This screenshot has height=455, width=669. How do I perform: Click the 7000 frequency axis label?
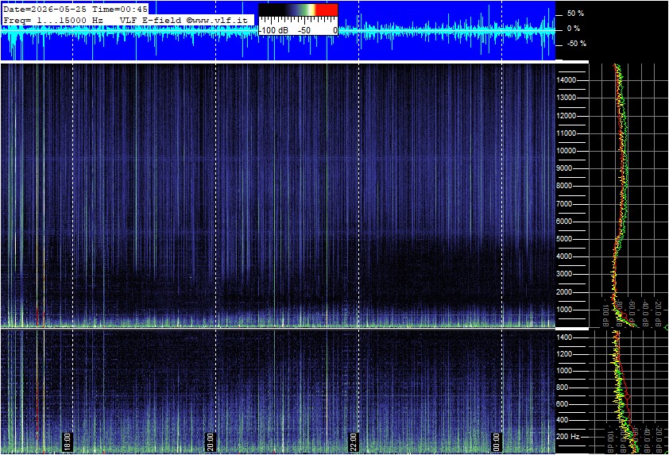coord(564,204)
